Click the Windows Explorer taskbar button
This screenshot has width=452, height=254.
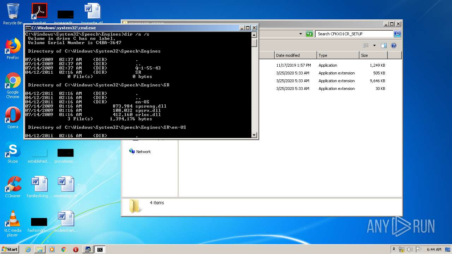coord(40,249)
